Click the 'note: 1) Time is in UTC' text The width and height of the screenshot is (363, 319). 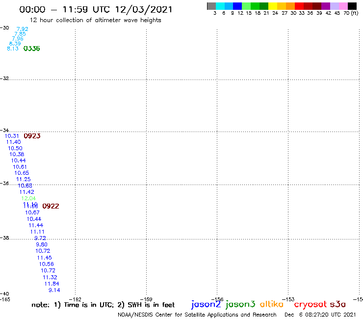73,305
